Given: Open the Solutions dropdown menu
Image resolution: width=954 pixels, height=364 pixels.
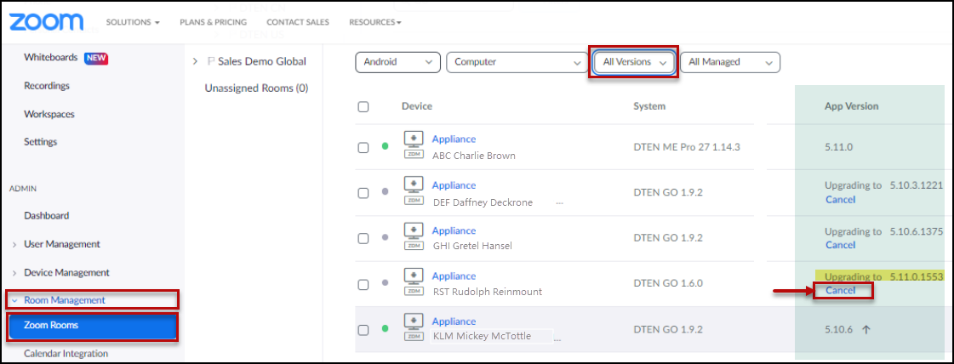Looking at the screenshot, I should 133,22.
